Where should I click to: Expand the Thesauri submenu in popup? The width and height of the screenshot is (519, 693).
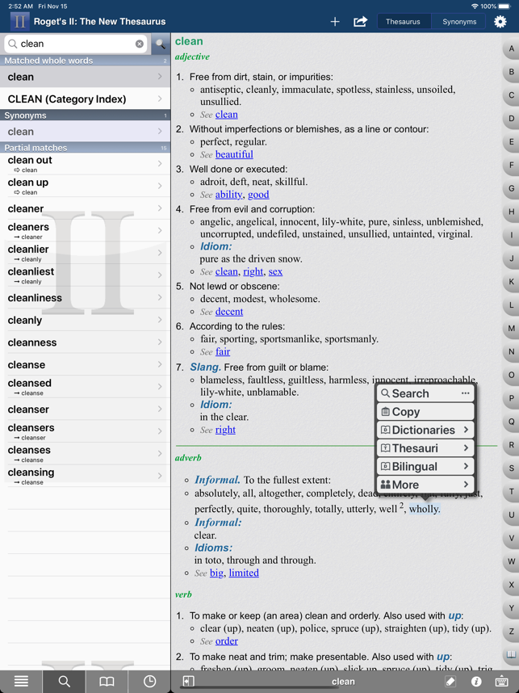[x=425, y=448]
